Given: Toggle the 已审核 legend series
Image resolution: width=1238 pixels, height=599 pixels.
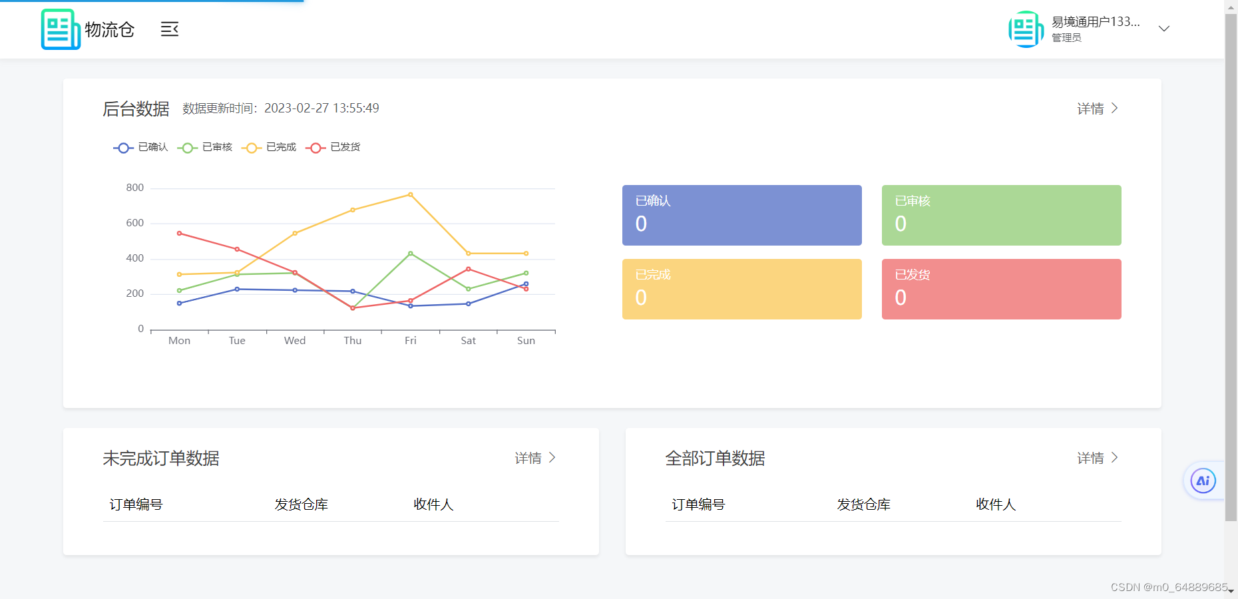Looking at the screenshot, I should [205, 147].
